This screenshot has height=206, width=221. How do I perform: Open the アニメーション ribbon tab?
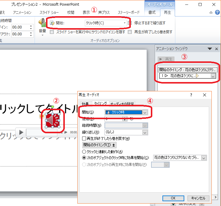22,13
